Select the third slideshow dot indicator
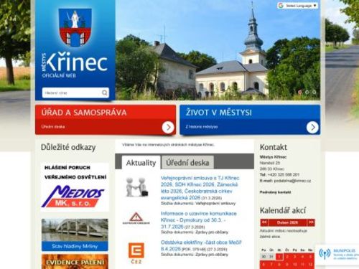Image resolution: width=359 pixels, height=269 pixels. (x=314, y=92)
